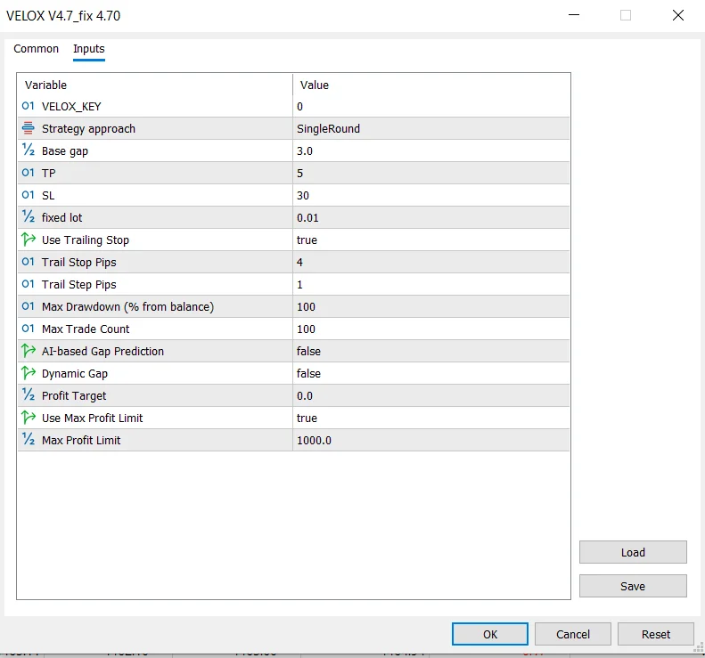Select the Inputs tab

point(89,49)
